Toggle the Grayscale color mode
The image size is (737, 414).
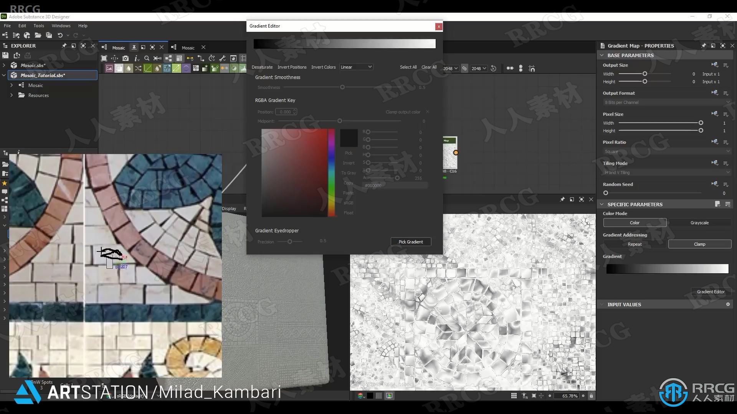pos(699,223)
